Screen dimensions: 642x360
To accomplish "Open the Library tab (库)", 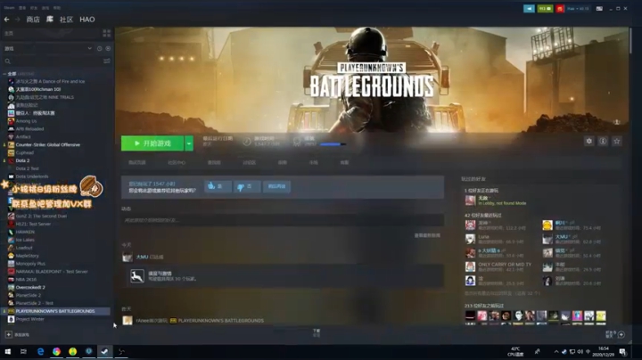I will pyautogui.click(x=50, y=20).
